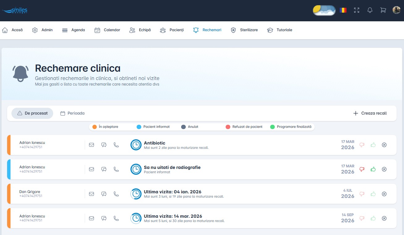Cancel the Antibiotic recall with X icon
The width and height of the screenshot is (404, 235).
pyautogui.click(x=384, y=145)
